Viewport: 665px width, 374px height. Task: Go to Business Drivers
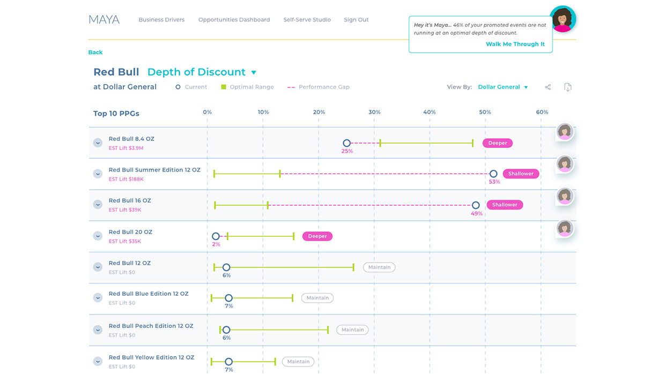(x=161, y=20)
